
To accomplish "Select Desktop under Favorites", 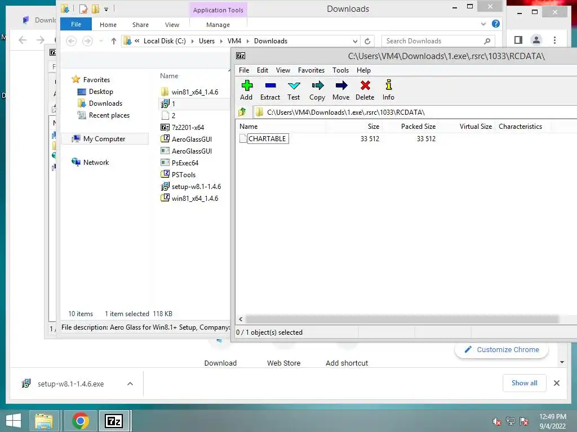I will pyautogui.click(x=100, y=92).
